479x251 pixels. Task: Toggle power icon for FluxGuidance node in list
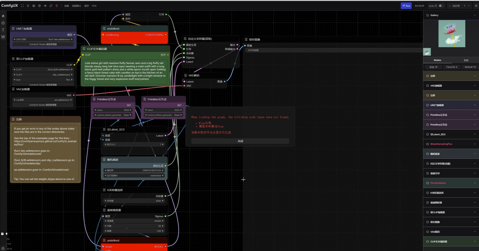coord(427,183)
